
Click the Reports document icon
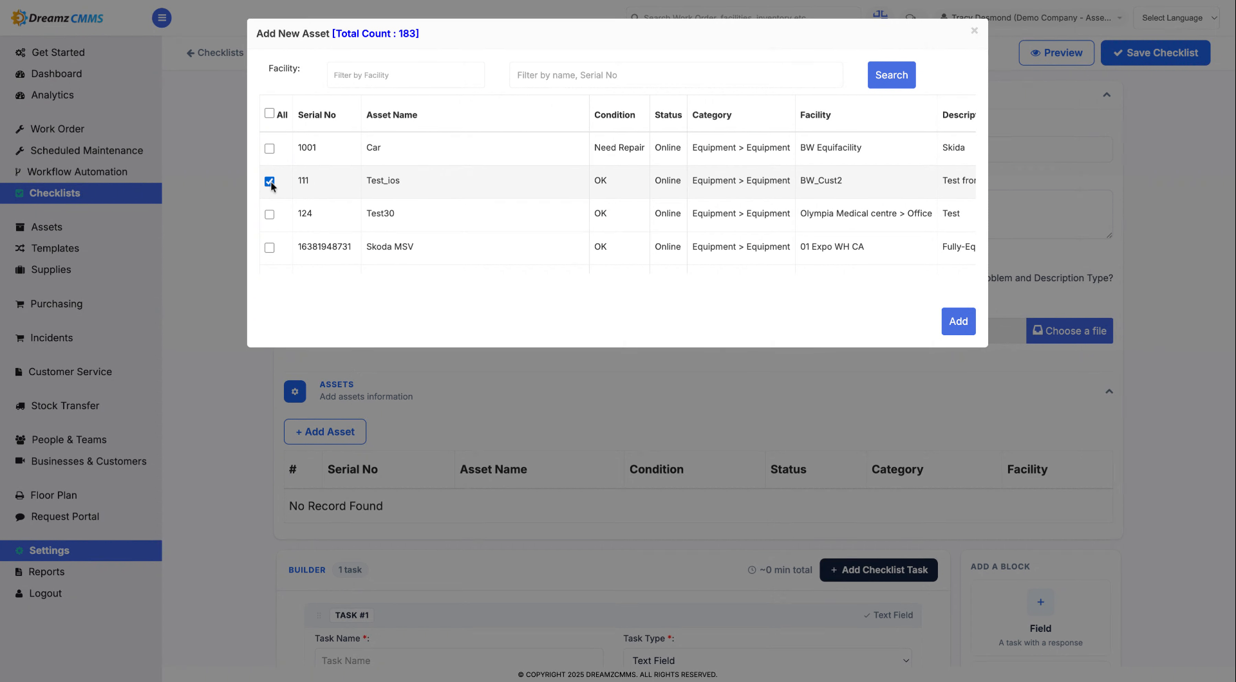19,572
